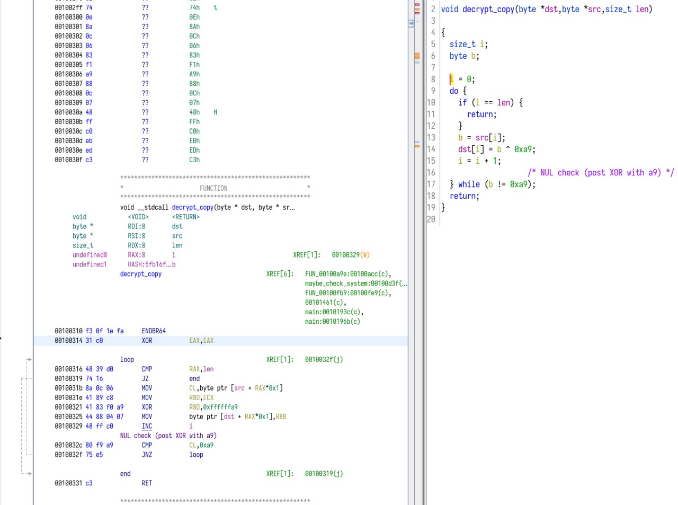Screen dimensions: 678x505
Task: Follow the 00100329(W) write reference
Action: (350, 255)
